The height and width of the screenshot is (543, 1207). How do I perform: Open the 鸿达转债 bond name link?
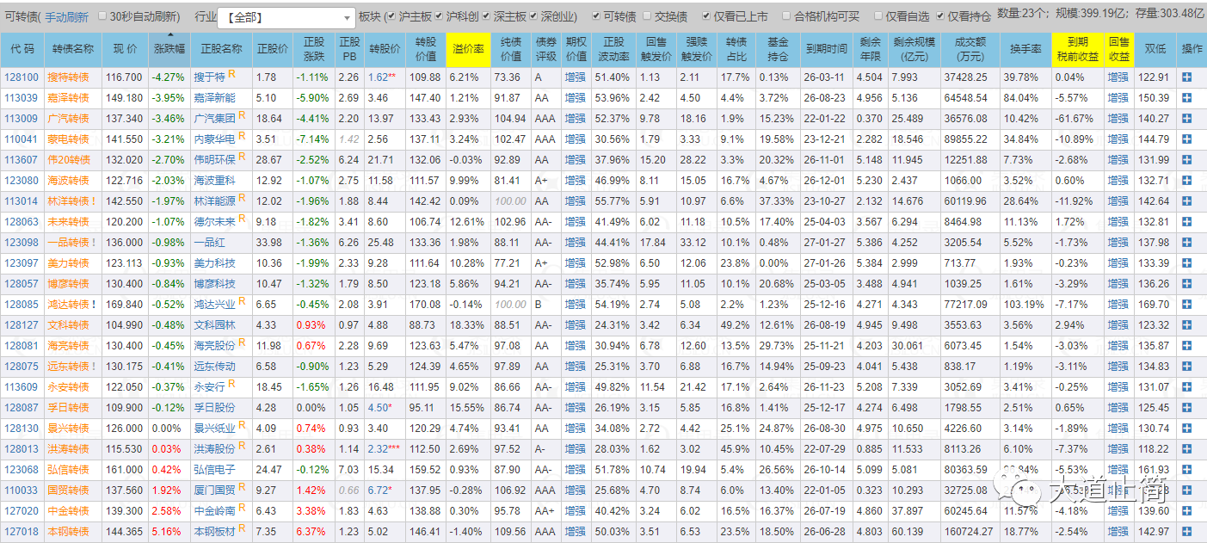click(68, 305)
